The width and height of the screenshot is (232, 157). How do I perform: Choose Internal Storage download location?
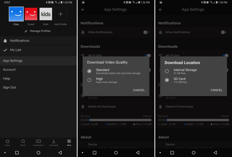pyautogui.click(x=194, y=71)
